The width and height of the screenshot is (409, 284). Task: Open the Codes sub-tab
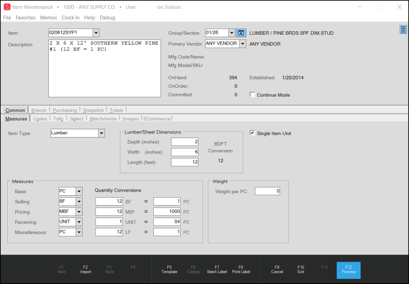(x=40, y=118)
